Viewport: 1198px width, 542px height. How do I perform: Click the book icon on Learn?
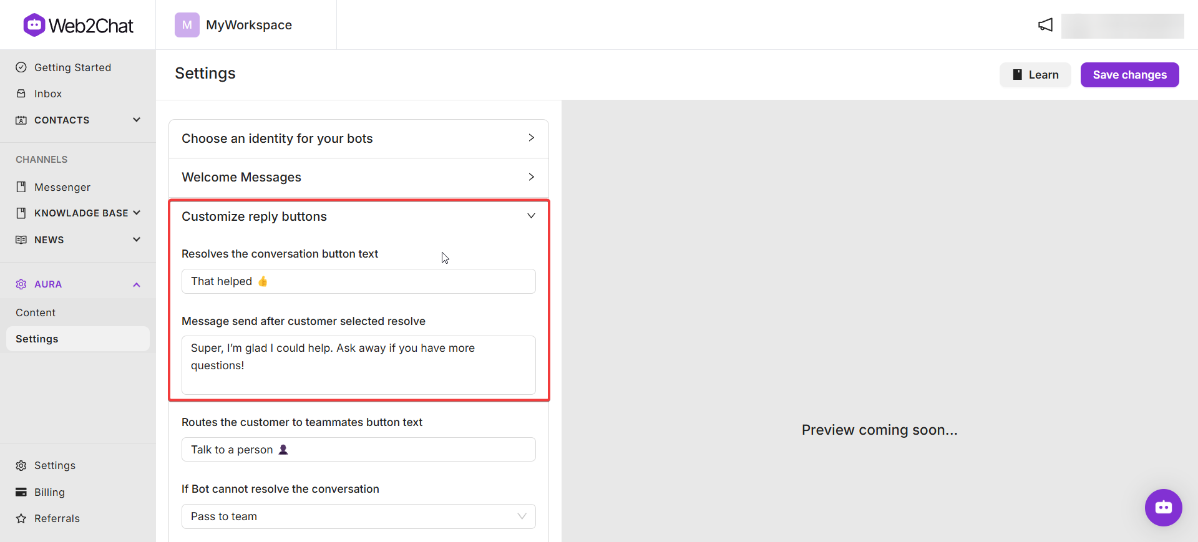(1017, 75)
